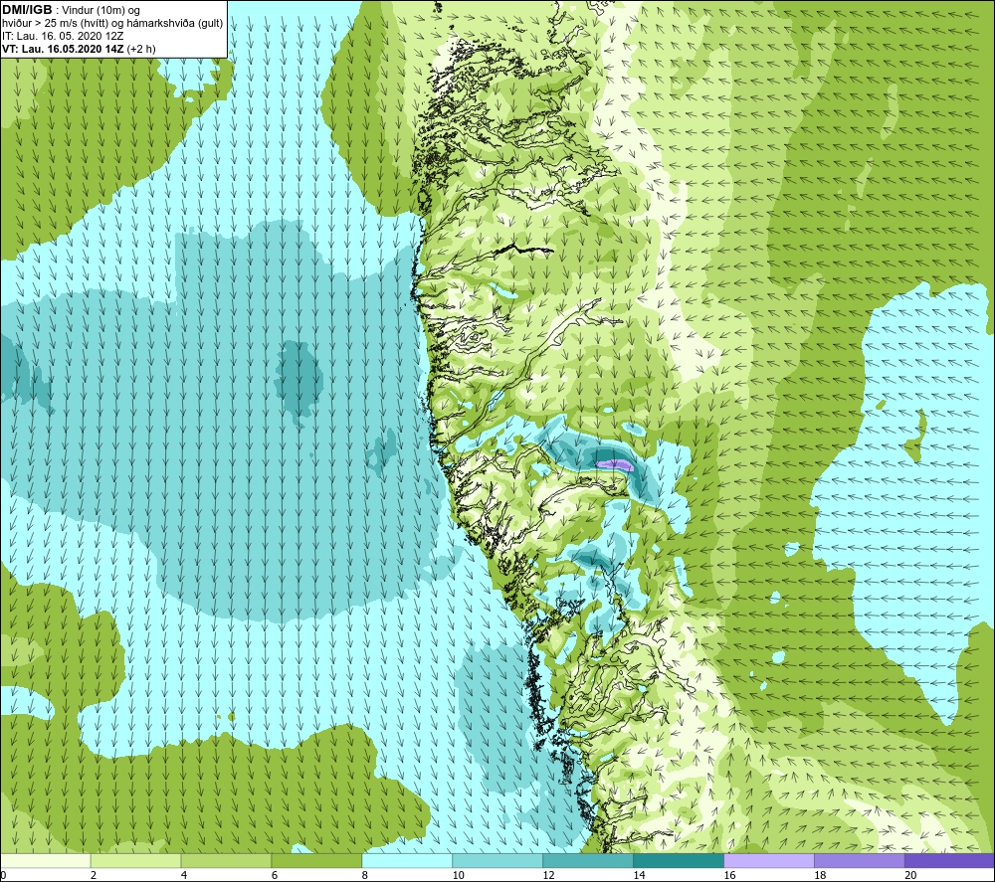Click the legend value label '4'
The width and height of the screenshot is (995, 882).
(184, 876)
